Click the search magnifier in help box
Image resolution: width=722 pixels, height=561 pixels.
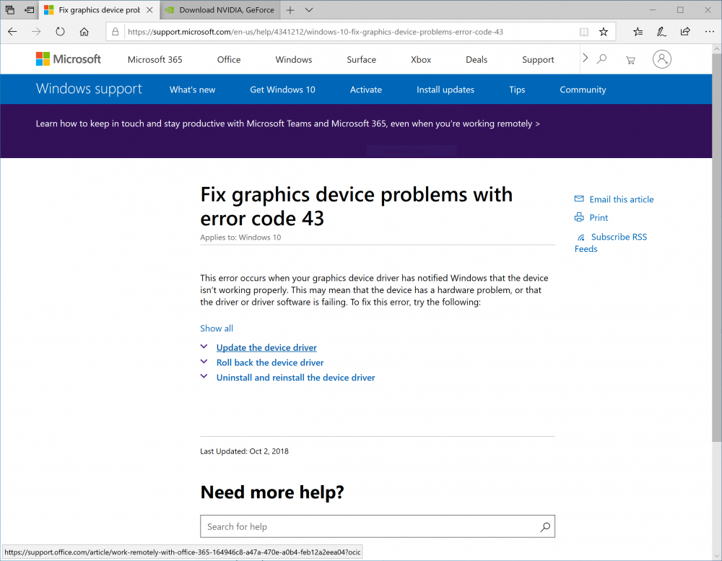[545, 526]
